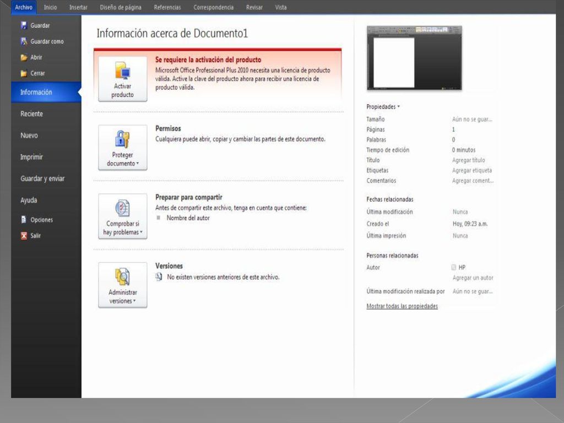Click the '0 minutos' editing time value
Image resolution: width=564 pixels, height=423 pixels.
(464, 150)
